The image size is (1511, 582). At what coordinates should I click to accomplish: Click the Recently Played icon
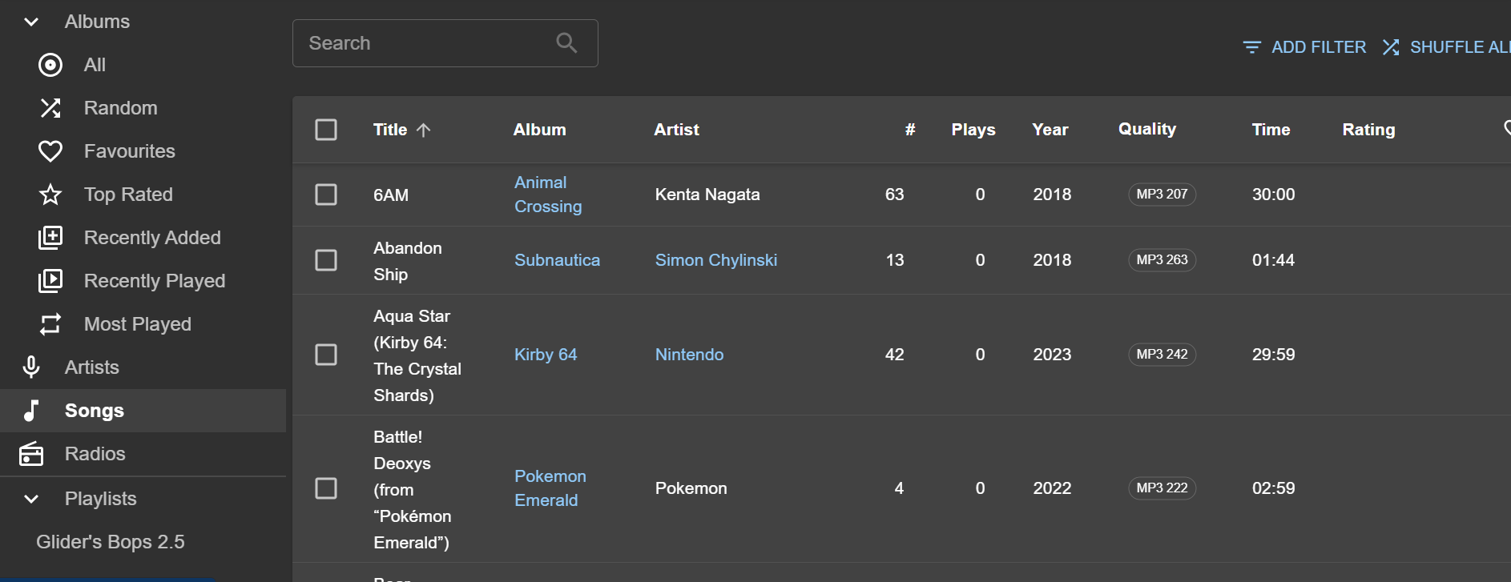point(50,281)
